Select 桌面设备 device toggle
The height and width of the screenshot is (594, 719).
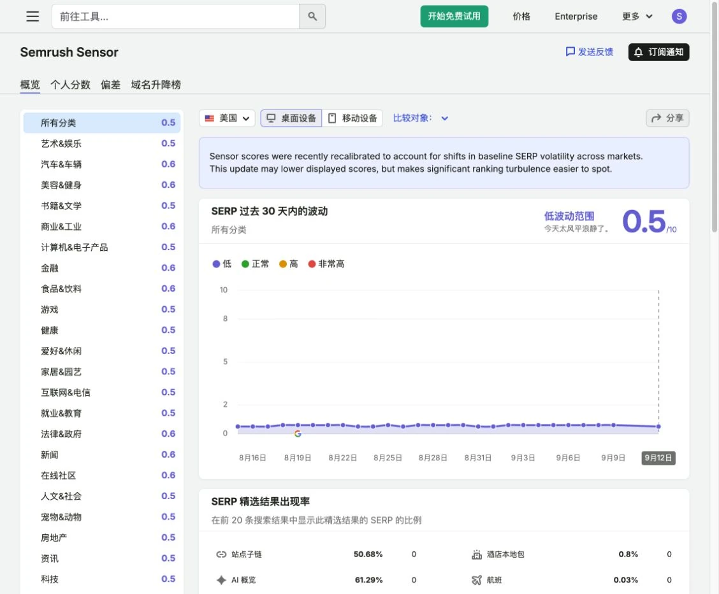(291, 118)
